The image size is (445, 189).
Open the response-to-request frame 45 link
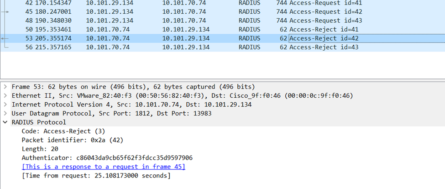[103, 167]
